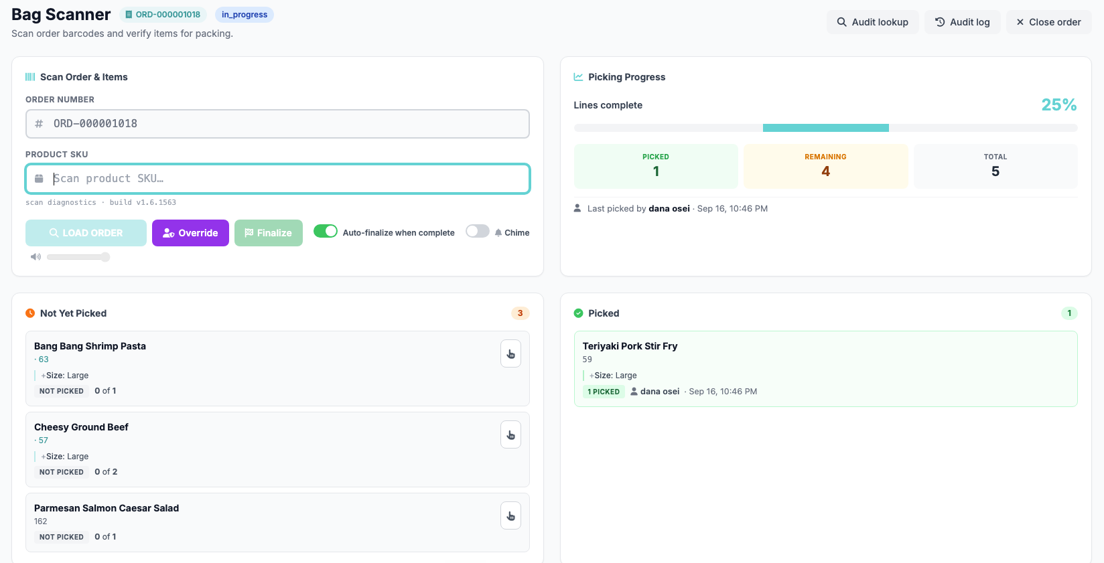Click the TOTAL count tile
1104x563 pixels.
tap(995, 166)
